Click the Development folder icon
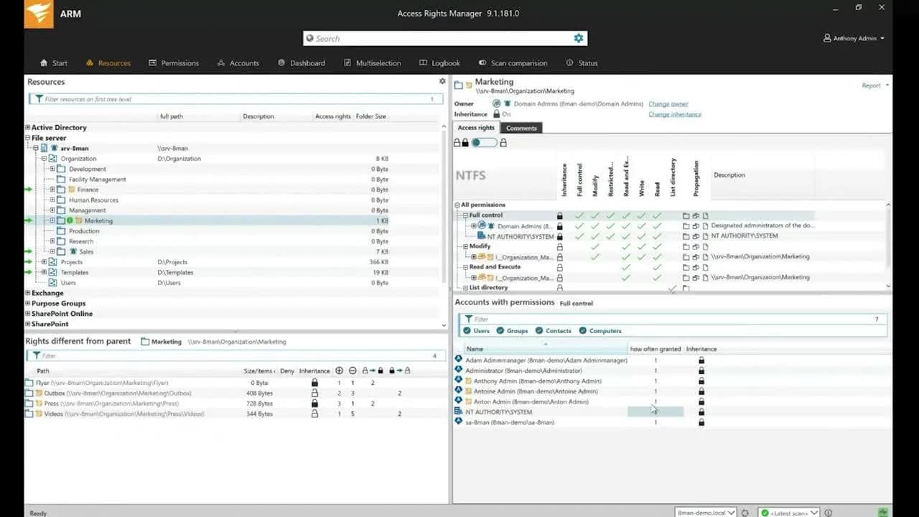Viewport: 919px width, 517px height. [61, 169]
